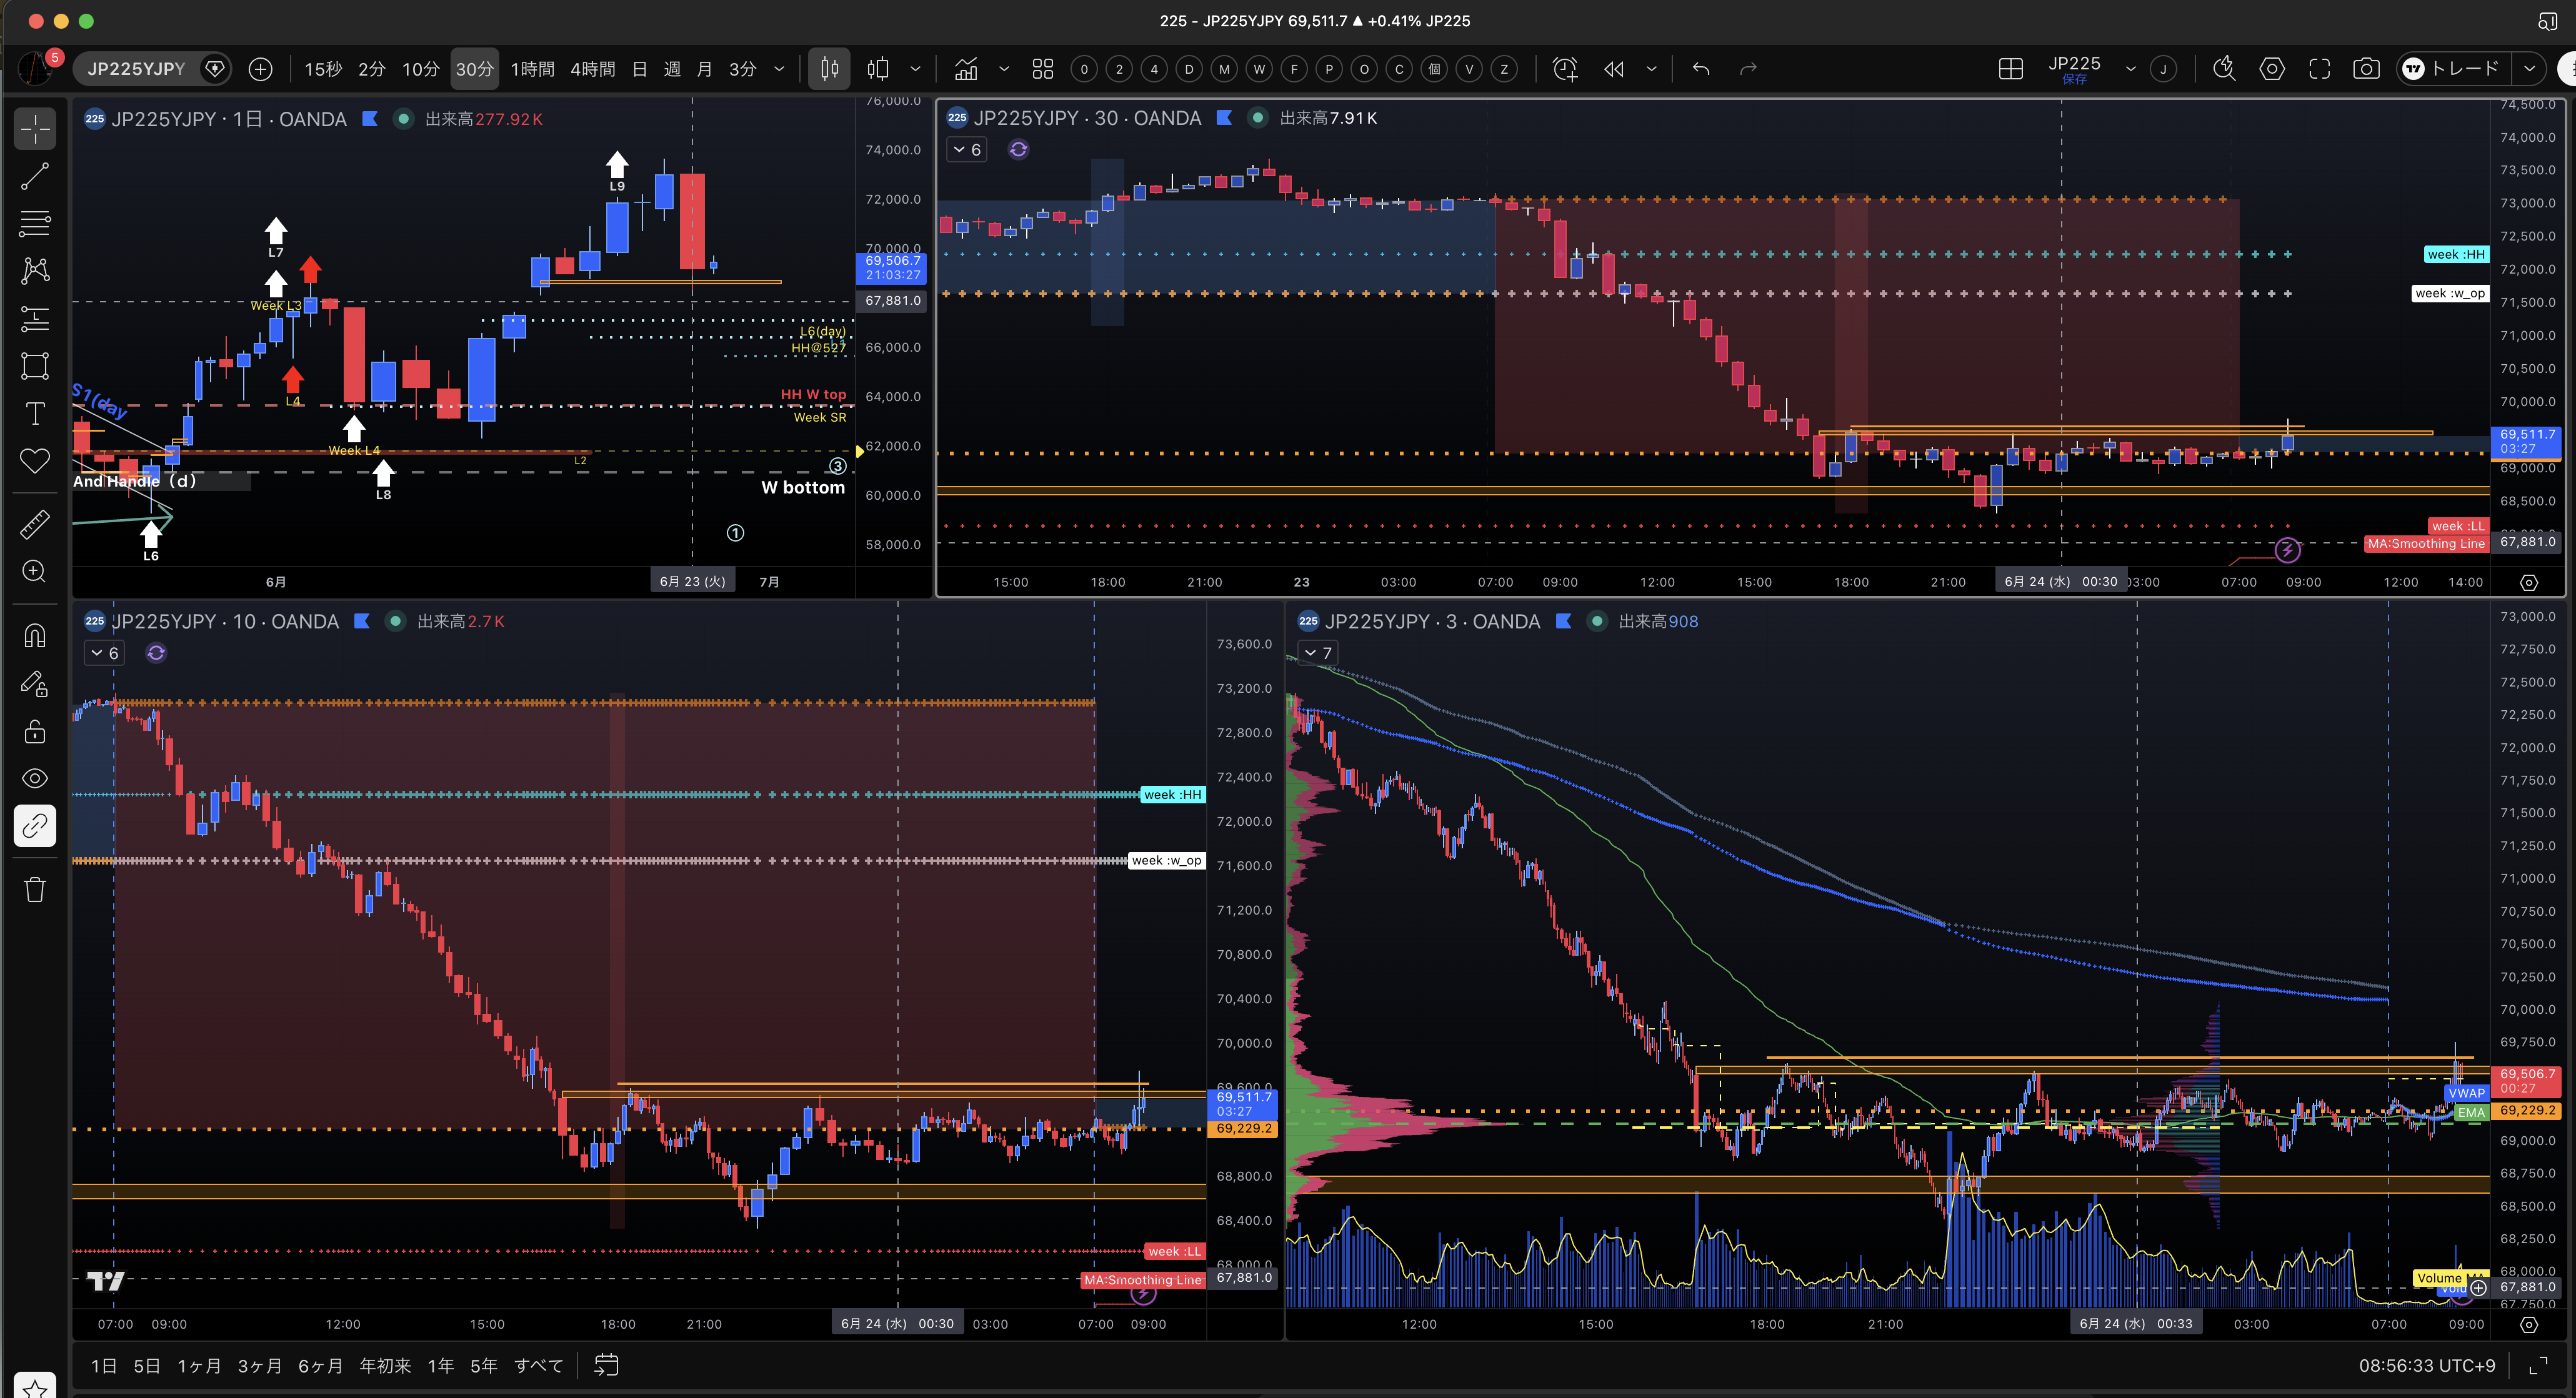Toggle stay in drawing mode
Screen dimensions: 2576x1398
pos(35,683)
